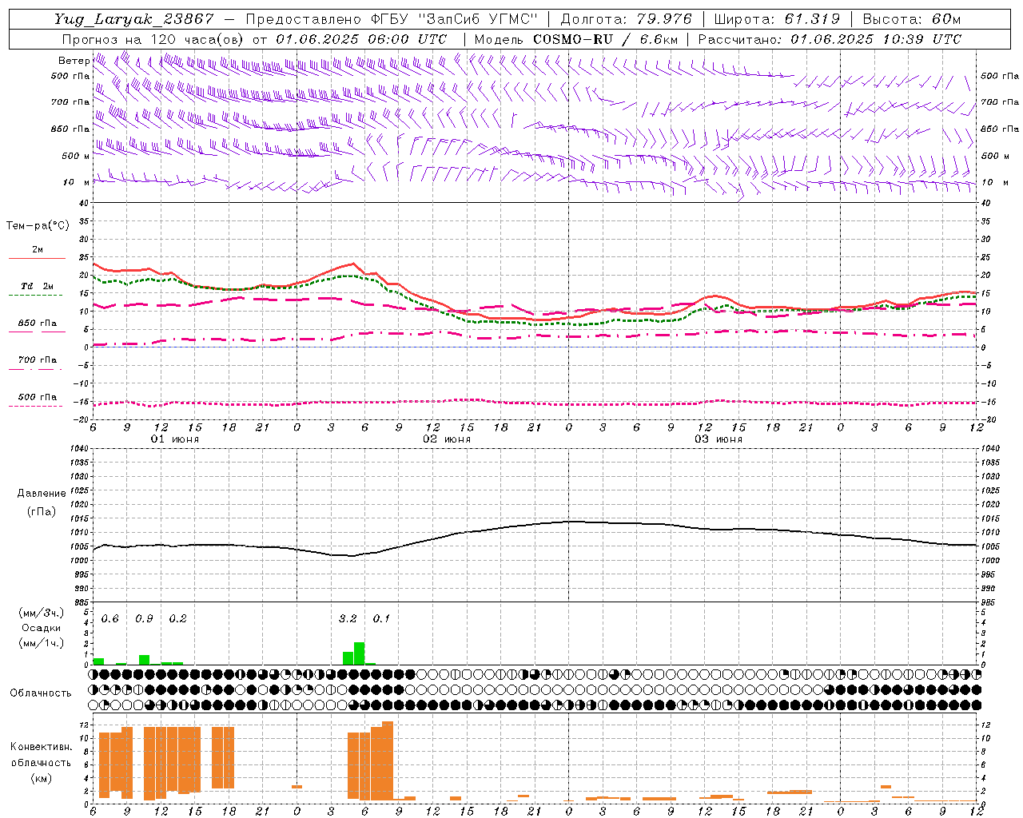Screen dimensions: 1023x818
Task: Click the Широта: 61.319 value
Action: coord(776,19)
